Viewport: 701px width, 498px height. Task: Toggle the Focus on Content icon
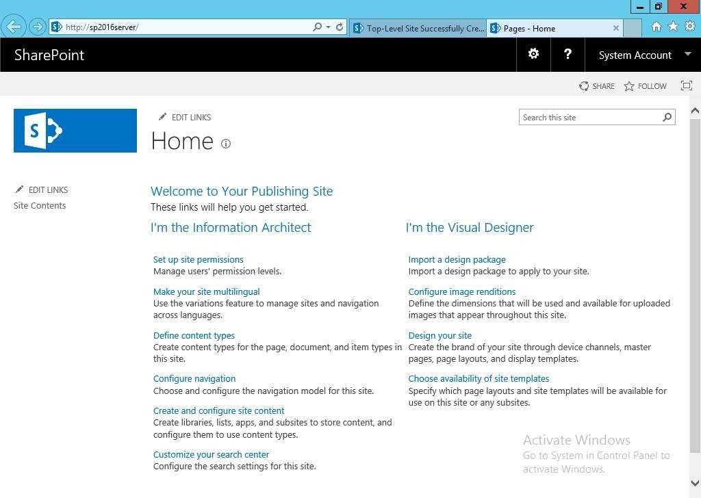coord(686,86)
